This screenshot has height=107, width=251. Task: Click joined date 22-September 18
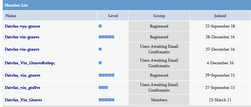pos(220,26)
